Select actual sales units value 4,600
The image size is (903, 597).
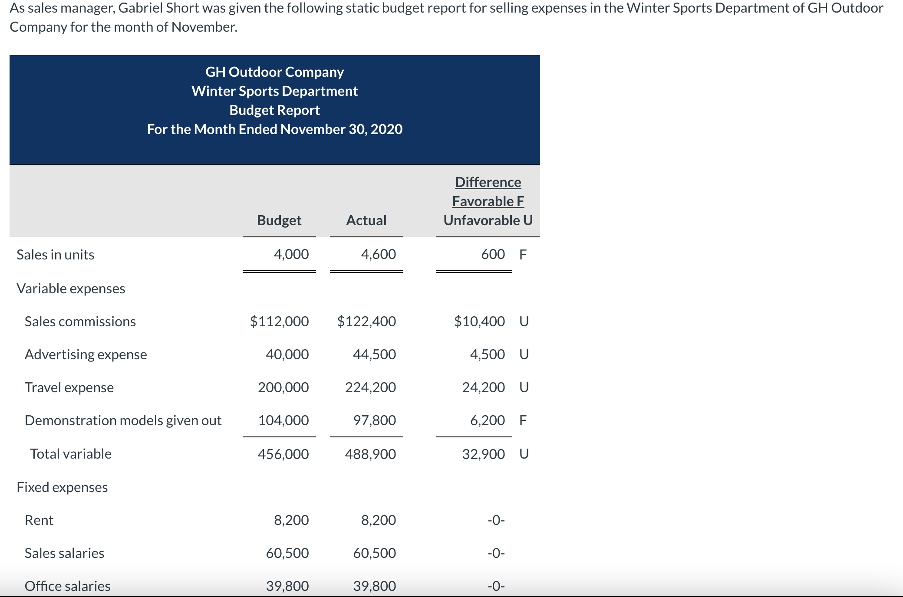(x=379, y=254)
